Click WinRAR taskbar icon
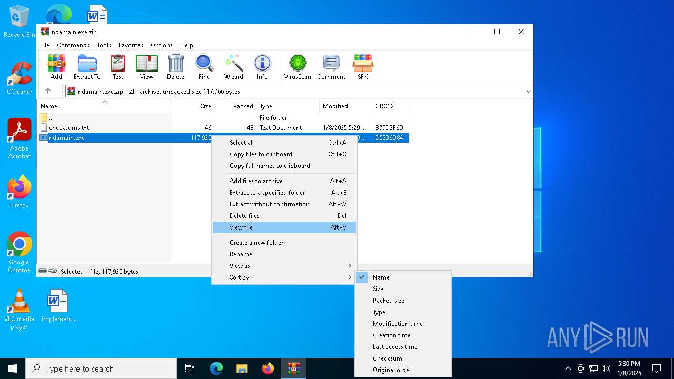Screen dimensions: 674x379 coord(293,368)
